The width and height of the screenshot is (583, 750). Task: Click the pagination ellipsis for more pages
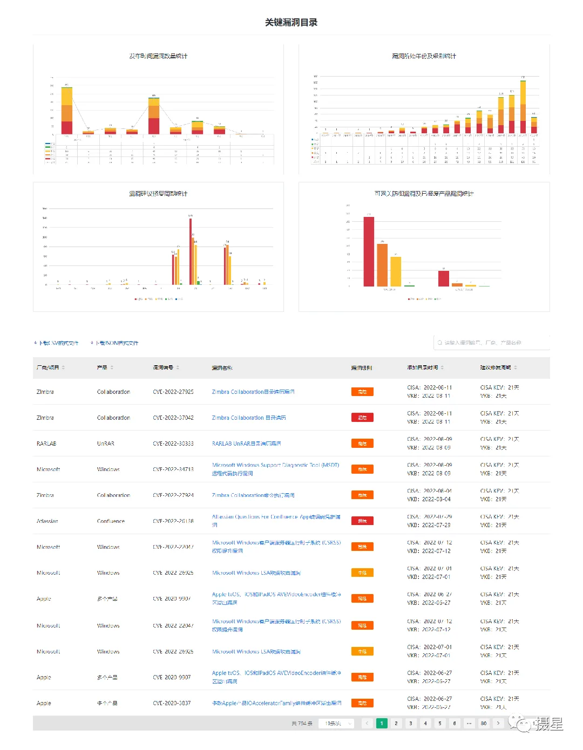469,724
